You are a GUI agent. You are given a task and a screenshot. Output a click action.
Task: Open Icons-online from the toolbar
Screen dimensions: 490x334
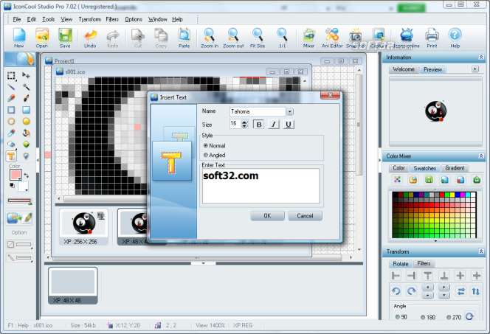(407, 38)
